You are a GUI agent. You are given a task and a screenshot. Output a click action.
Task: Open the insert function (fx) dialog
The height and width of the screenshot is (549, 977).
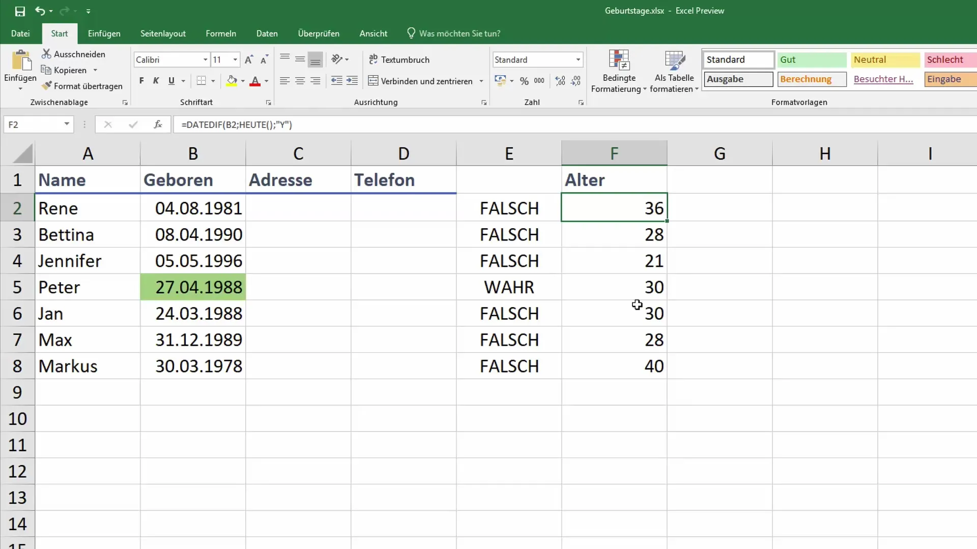(158, 125)
